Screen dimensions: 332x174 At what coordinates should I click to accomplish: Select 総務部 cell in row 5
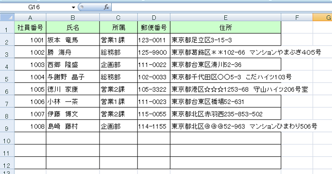click(118, 77)
